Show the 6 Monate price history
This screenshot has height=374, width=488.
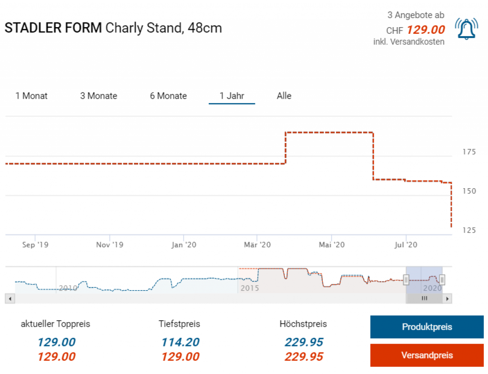click(168, 96)
